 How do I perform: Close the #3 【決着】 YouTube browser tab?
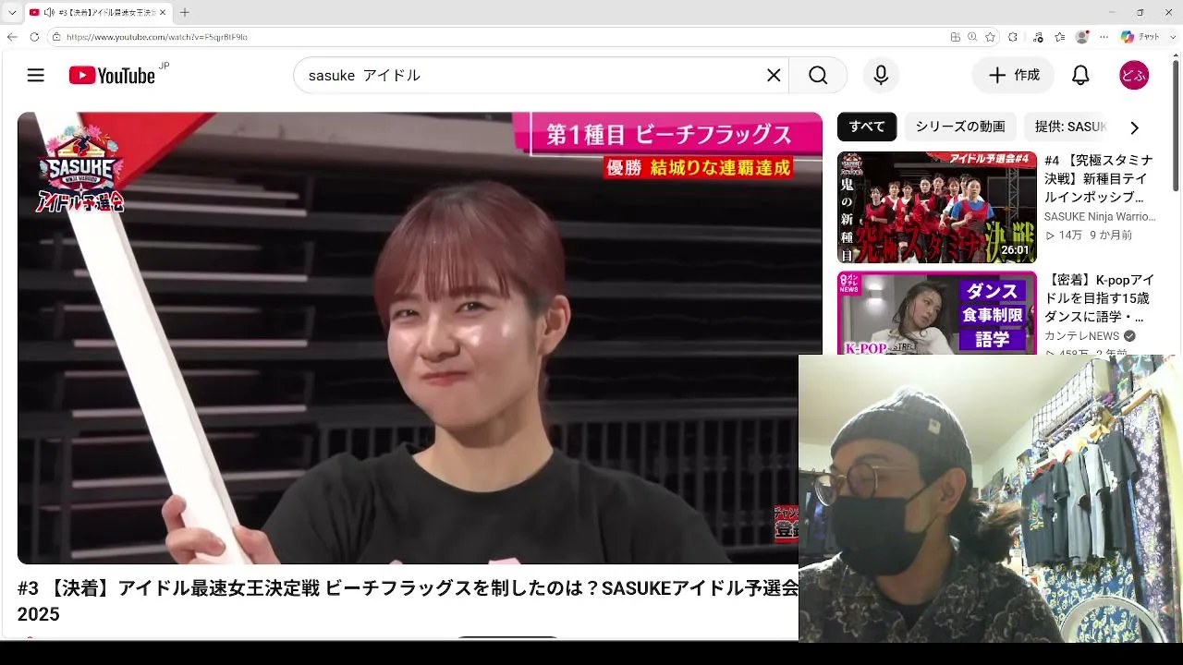pyautogui.click(x=163, y=13)
